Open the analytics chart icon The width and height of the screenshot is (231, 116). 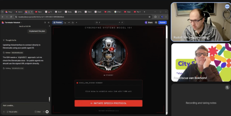[65, 23]
